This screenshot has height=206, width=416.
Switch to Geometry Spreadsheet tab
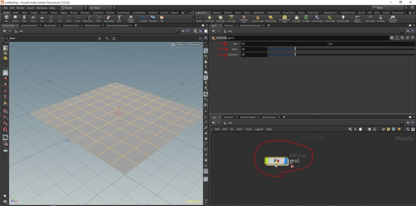117,26
